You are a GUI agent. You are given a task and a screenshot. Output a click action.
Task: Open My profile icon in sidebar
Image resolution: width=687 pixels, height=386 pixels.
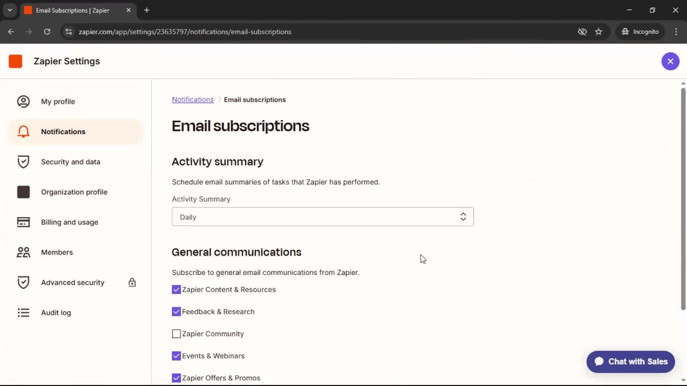pyautogui.click(x=23, y=102)
